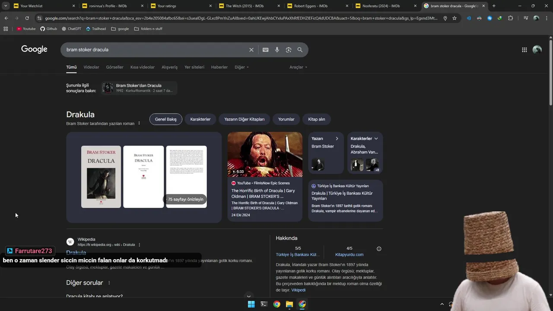This screenshot has width=553, height=311.
Task: Open the 'google' bookmarks folder
Action: (x=120, y=29)
